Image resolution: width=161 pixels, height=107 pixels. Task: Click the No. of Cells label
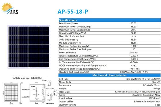[x=65, y=82]
